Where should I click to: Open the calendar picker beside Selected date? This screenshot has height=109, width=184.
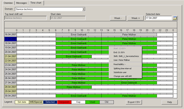click(175, 18)
